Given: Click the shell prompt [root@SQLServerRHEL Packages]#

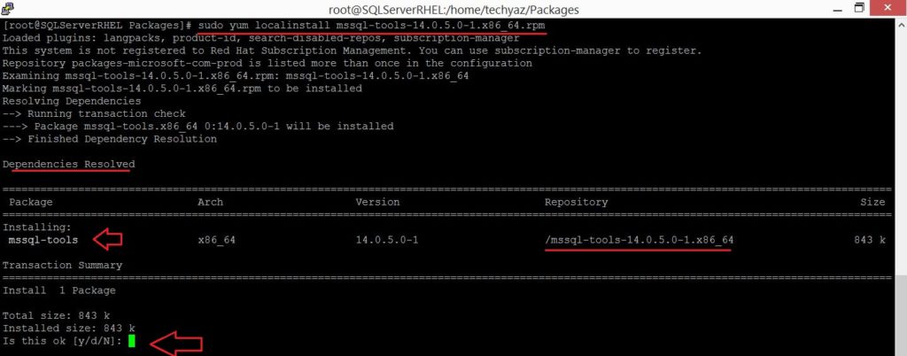Looking at the screenshot, I should [x=97, y=26].
